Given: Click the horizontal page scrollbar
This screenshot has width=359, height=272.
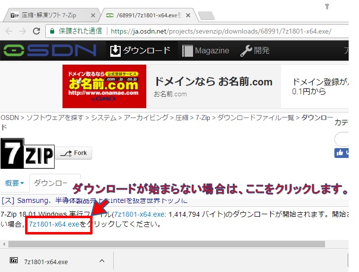Looking at the screenshot, I should [167, 244].
